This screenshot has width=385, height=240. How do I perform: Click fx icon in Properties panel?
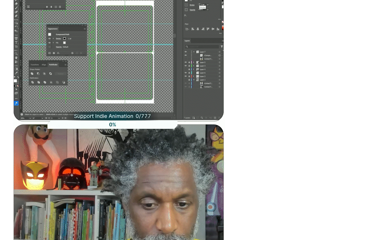point(185,15)
